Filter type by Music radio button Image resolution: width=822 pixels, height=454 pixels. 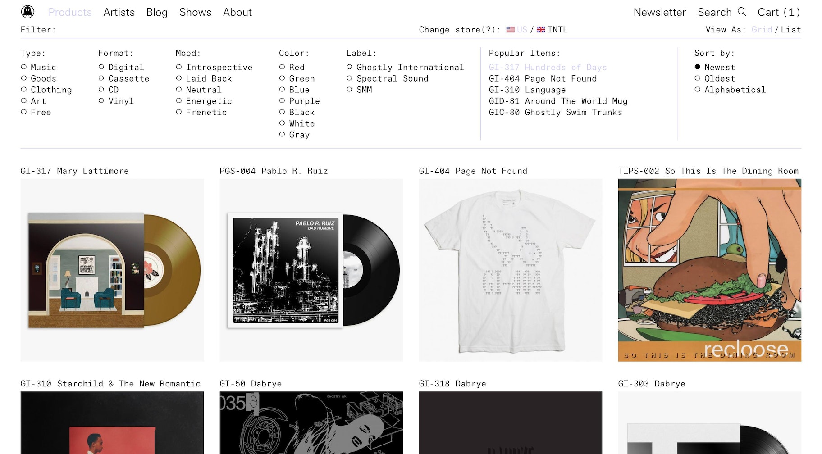pyautogui.click(x=24, y=67)
